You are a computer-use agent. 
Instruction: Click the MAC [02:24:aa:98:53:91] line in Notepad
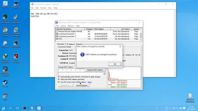44,14
